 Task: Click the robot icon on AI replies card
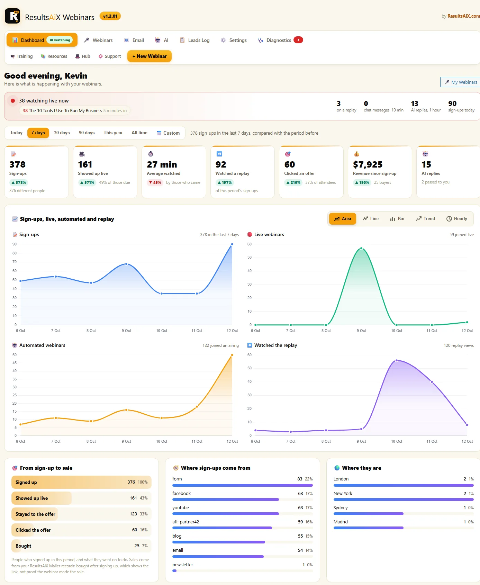425,154
